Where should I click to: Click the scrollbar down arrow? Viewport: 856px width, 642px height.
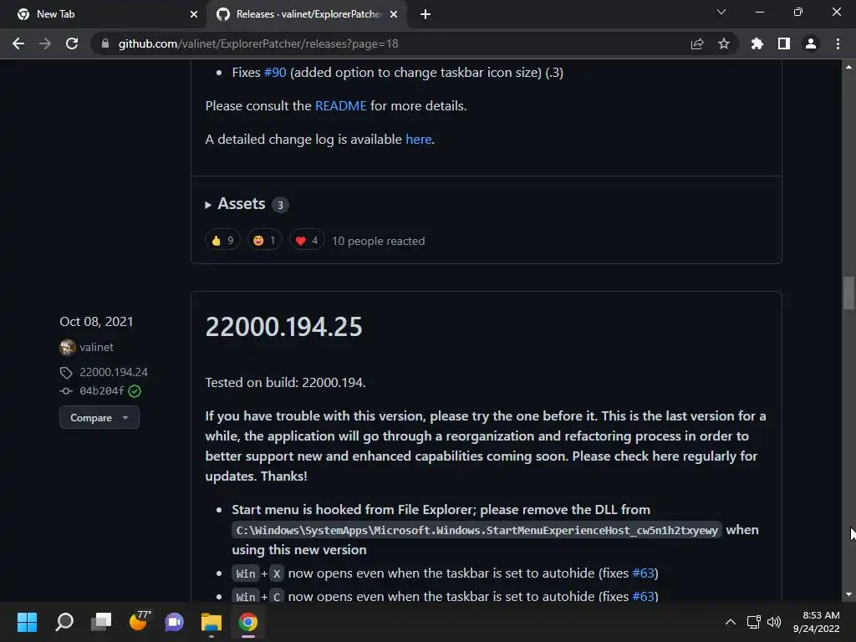pos(848,594)
